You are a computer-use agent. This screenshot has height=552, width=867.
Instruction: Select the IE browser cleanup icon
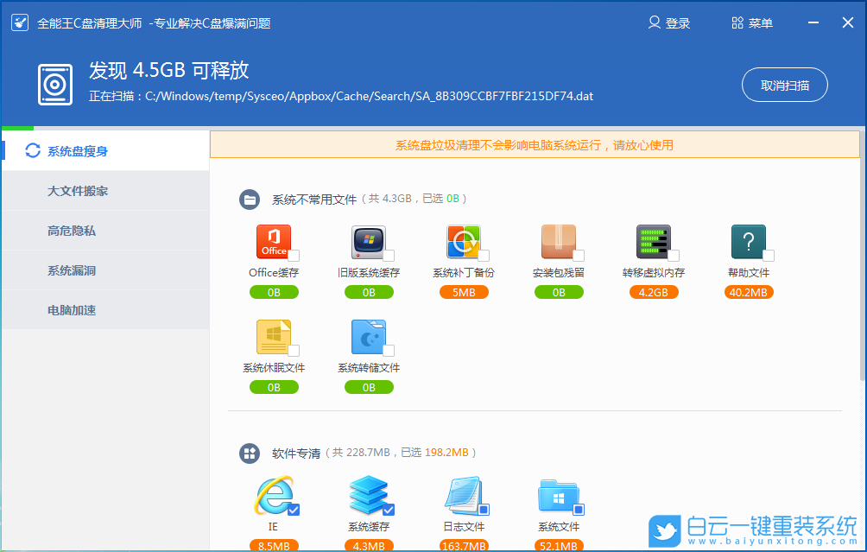click(x=274, y=498)
